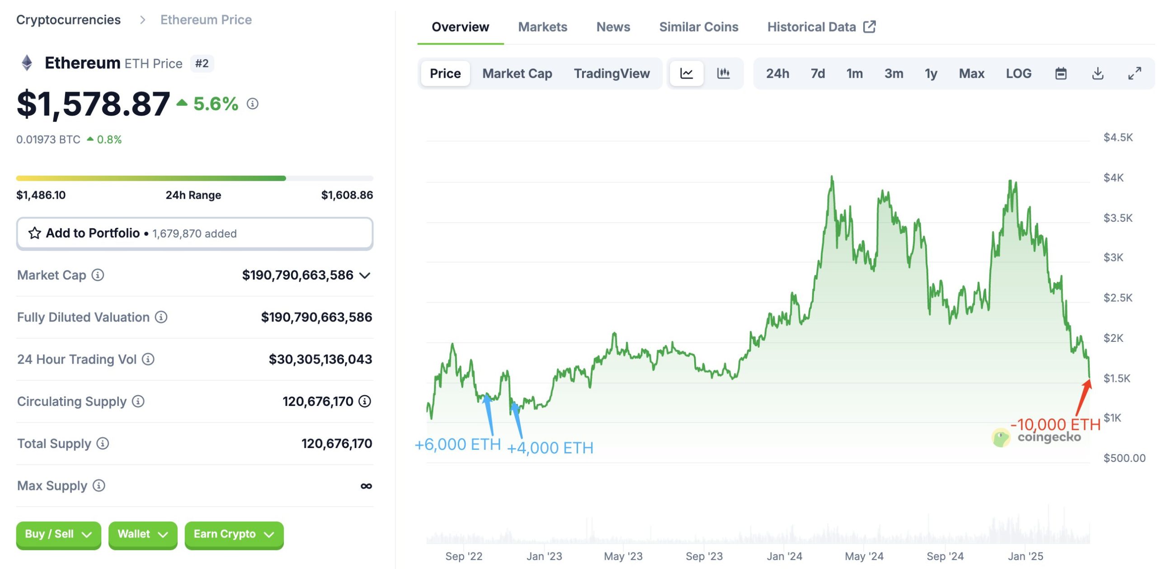The image size is (1157, 569).
Task: Click info icon beside Circulating Supply value
Action: point(365,401)
